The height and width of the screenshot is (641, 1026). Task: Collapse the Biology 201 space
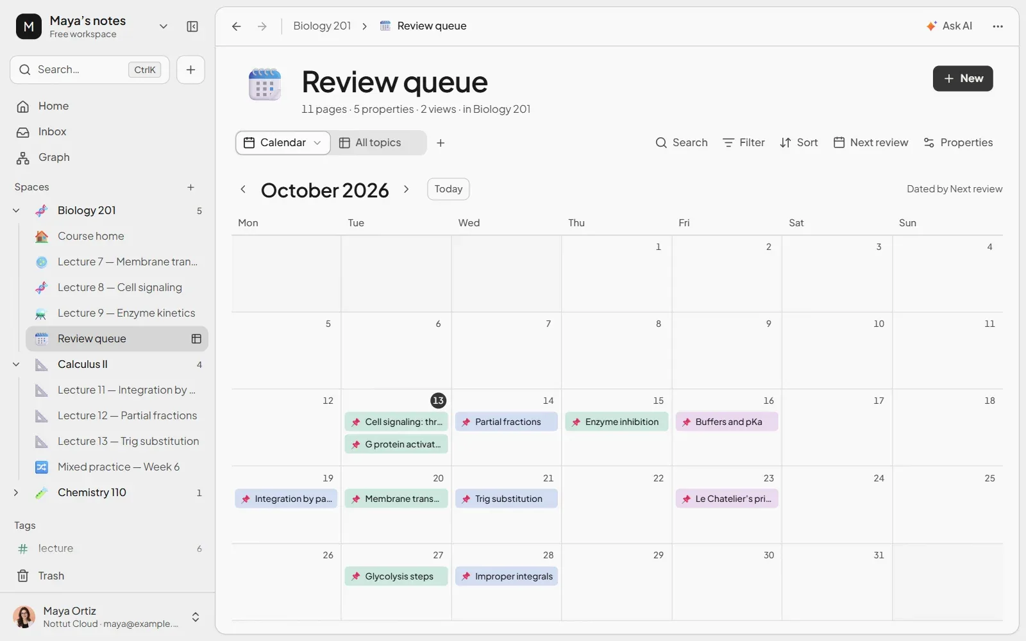pos(16,210)
